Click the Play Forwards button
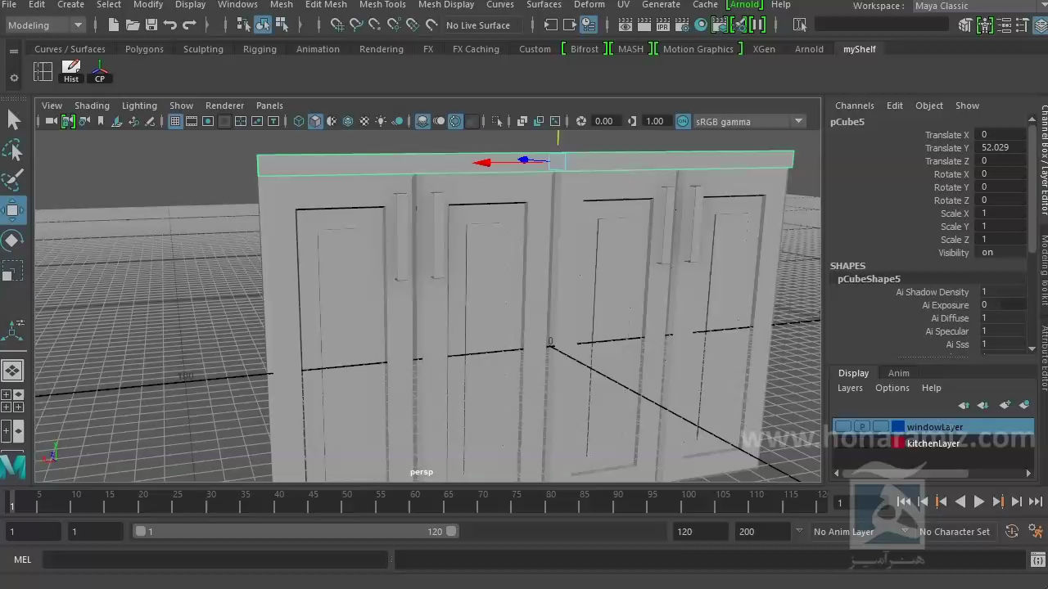Screen dimensions: 1048x589 point(979,501)
